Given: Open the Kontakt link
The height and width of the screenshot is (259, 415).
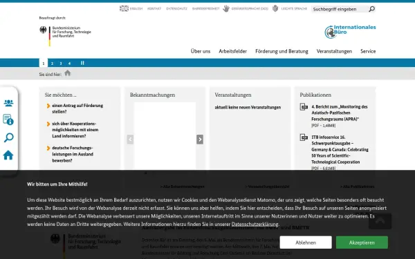Looking at the screenshot, I should [x=154, y=9].
